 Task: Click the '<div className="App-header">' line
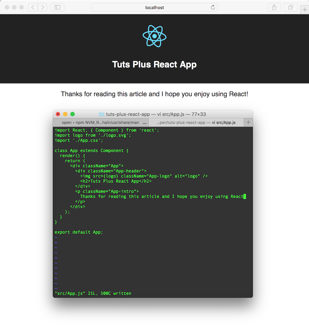point(111,171)
